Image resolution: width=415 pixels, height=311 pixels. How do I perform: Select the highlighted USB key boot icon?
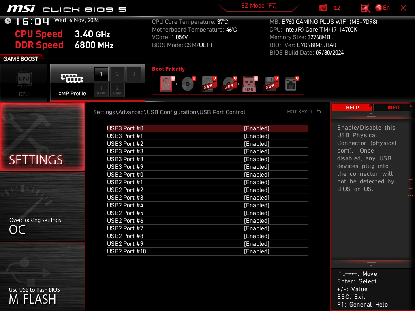[250, 84]
